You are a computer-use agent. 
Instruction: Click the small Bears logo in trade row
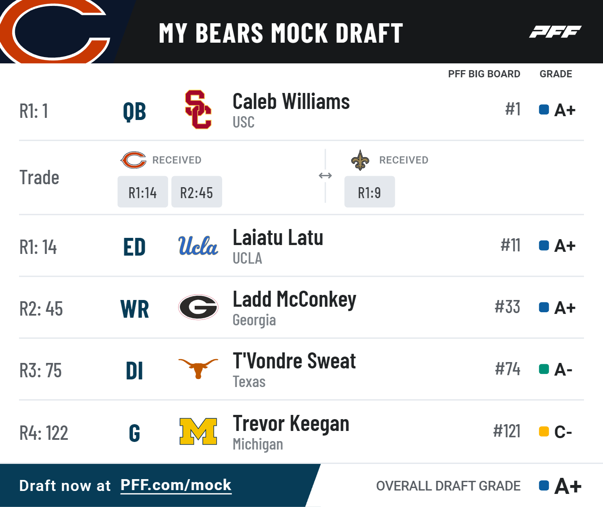coord(133,160)
